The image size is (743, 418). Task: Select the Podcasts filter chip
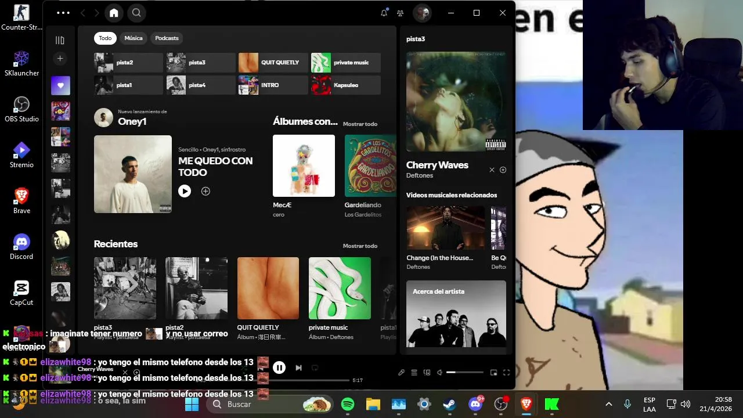click(x=167, y=38)
